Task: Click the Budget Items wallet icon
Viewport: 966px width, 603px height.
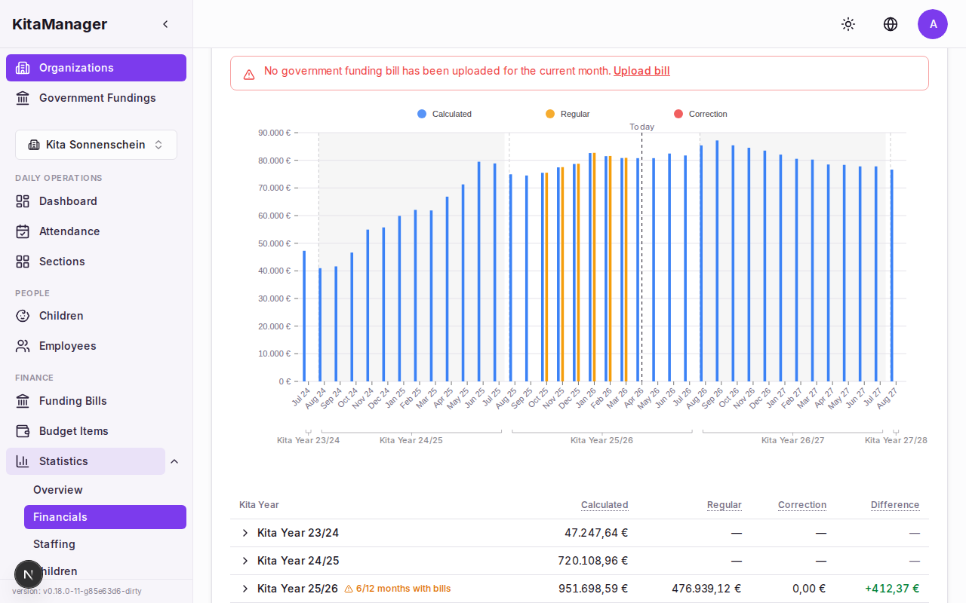Action: tap(23, 431)
